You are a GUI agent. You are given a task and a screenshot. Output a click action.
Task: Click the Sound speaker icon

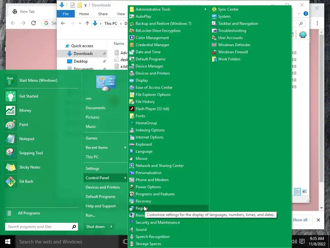(132, 230)
